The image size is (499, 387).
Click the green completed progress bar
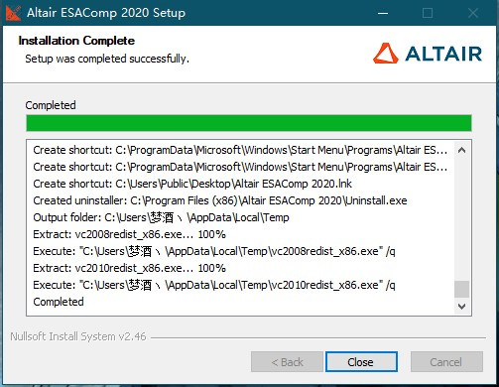(249, 123)
